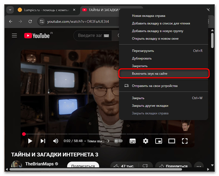Click the channel watermark face icon on video
This screenshot has width=219, height=176.
pyautogui.click(x=186, y=125)
